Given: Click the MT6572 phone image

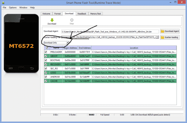Looking at the screenshot, I should tap(21, 43).
